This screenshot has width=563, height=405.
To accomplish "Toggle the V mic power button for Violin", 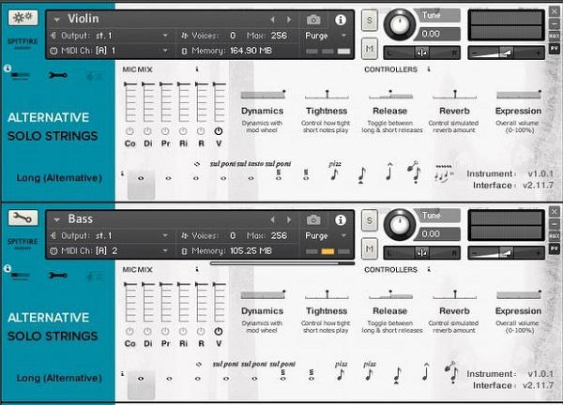I will click(218, 131).
